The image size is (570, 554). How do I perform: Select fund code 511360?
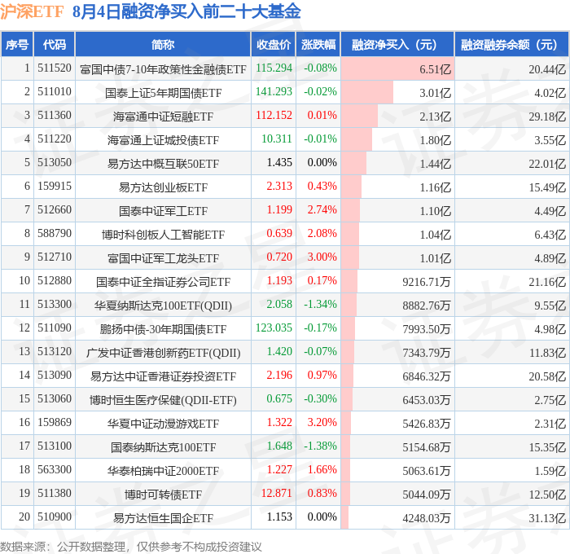[x=55, y=116]
